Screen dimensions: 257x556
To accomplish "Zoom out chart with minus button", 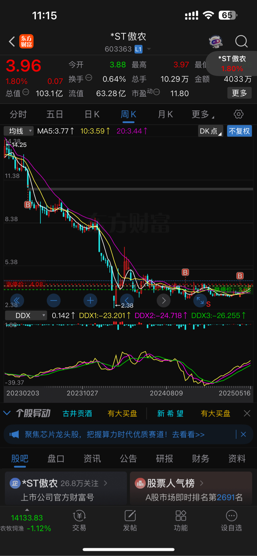I will (54, 300).
